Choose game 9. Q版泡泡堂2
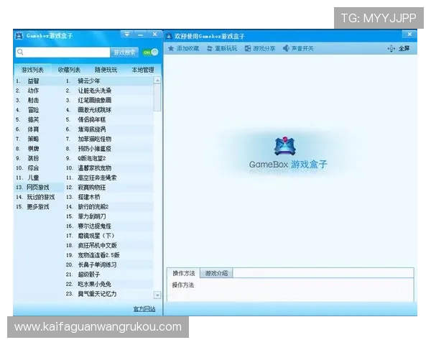This screenshot has height=345, width=431. tap(109, 158)
